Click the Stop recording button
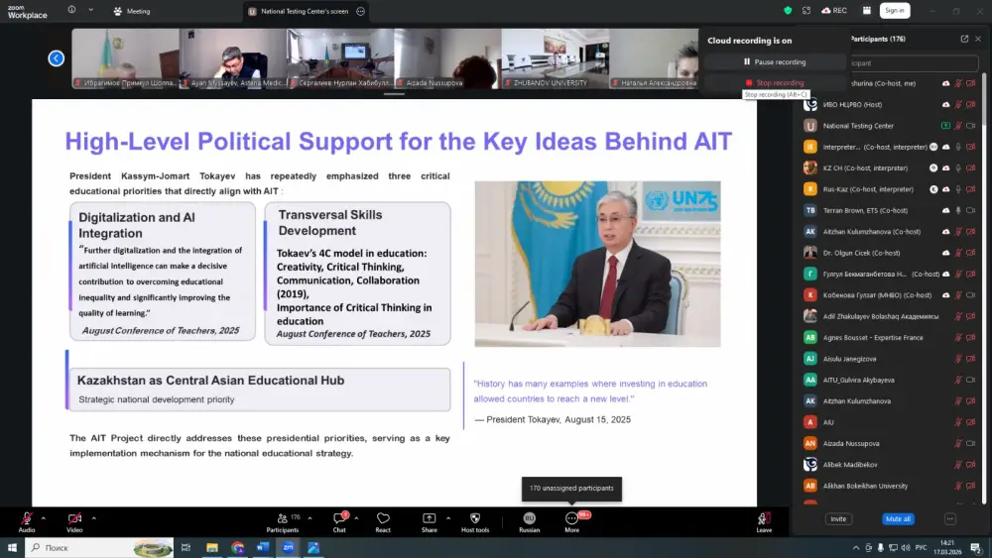Viewport: 992px width, 558px height. tap(775, 83)
